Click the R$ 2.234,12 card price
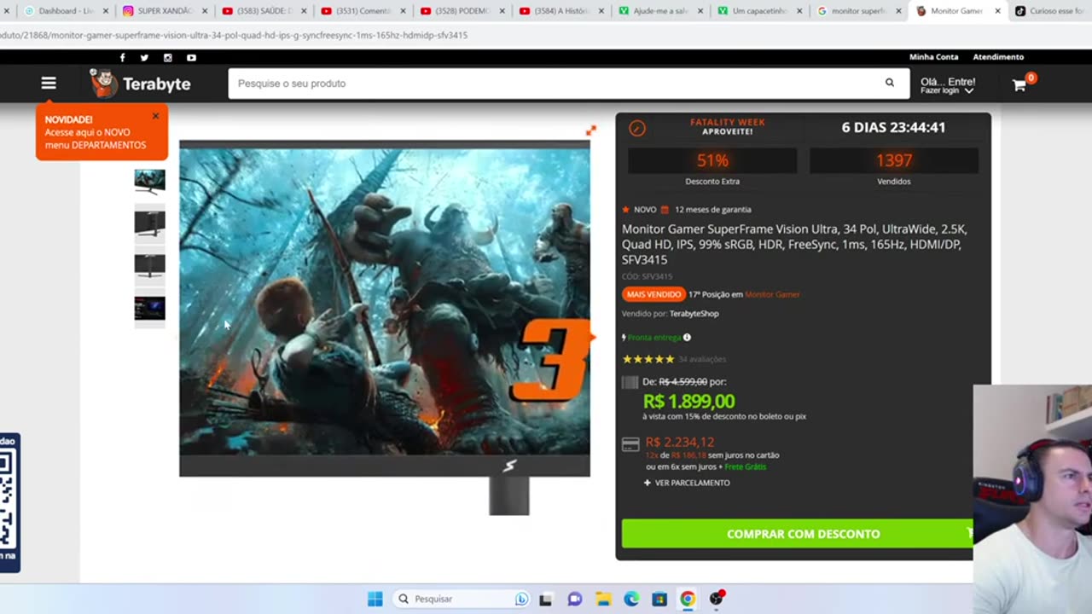The image size is (1092, 614). click(x=680, y=442)
